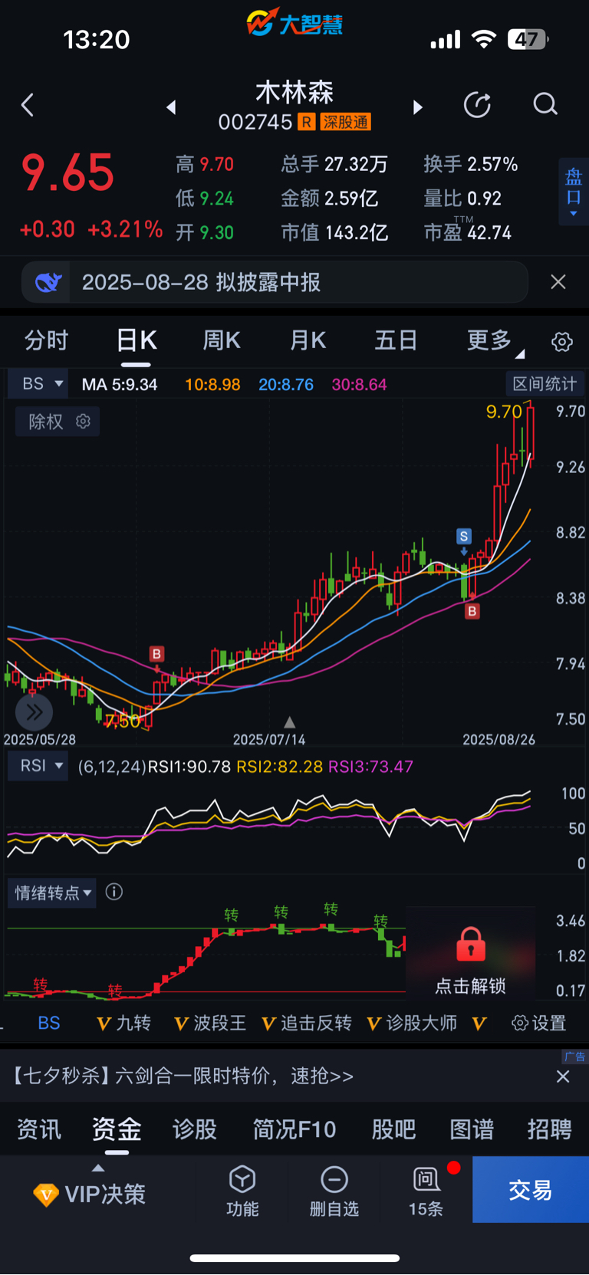This screenshot has height=1275, width=589.
Task: Switch to 五日 chart tab
Action: [396, 340]
